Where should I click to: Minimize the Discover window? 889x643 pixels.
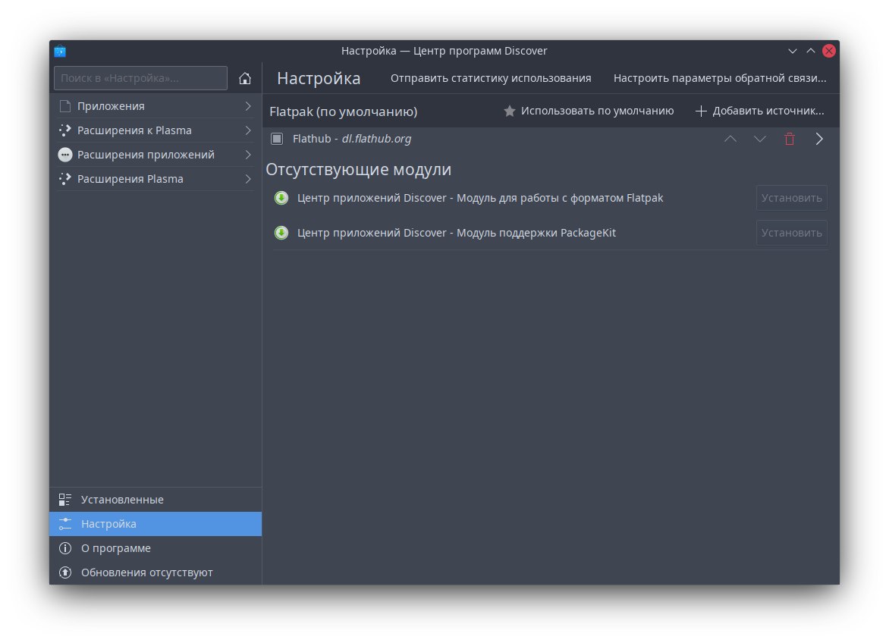click(793, 51)
